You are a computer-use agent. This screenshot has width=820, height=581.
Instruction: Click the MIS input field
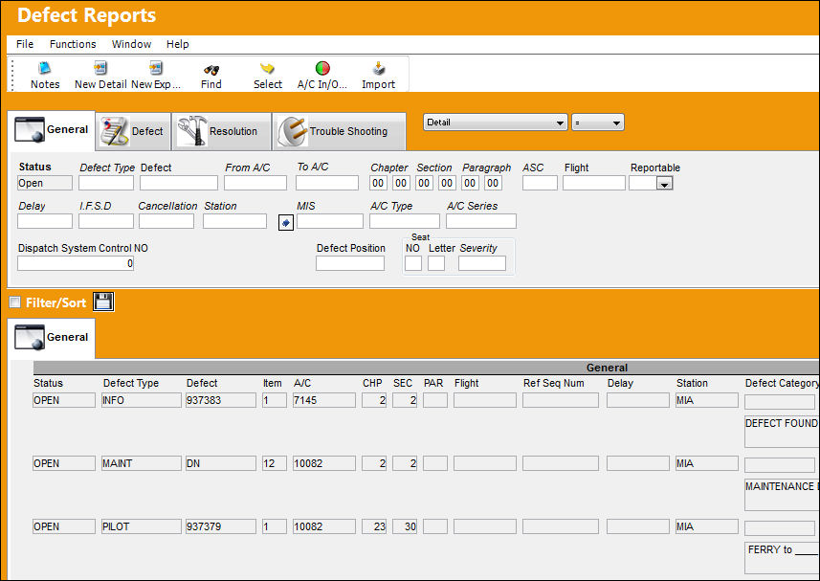click(x=329, y=221)
